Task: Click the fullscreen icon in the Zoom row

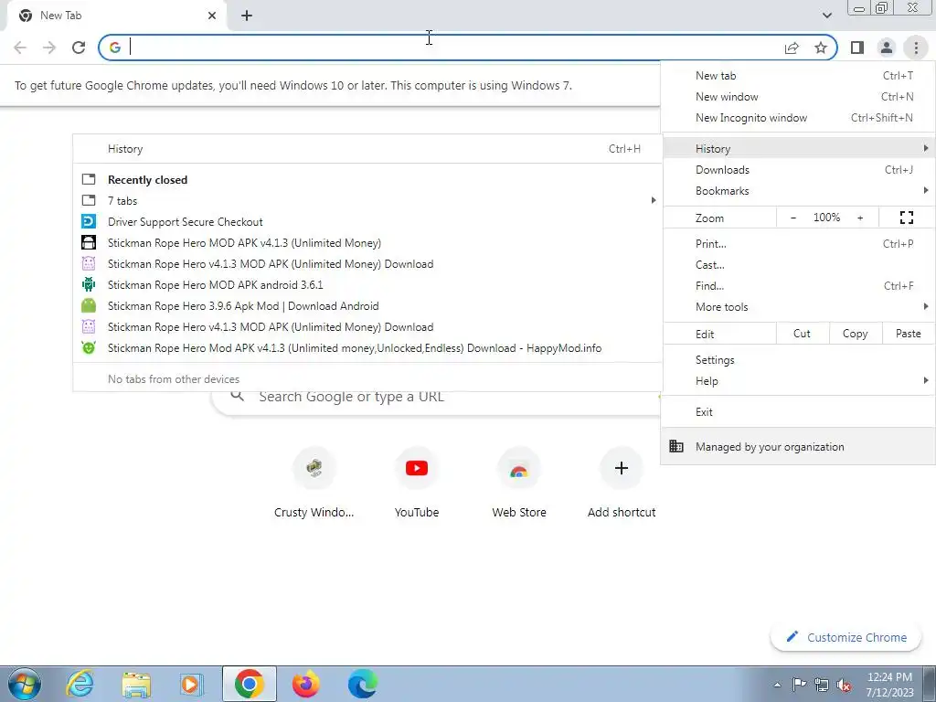Action: 906,218
